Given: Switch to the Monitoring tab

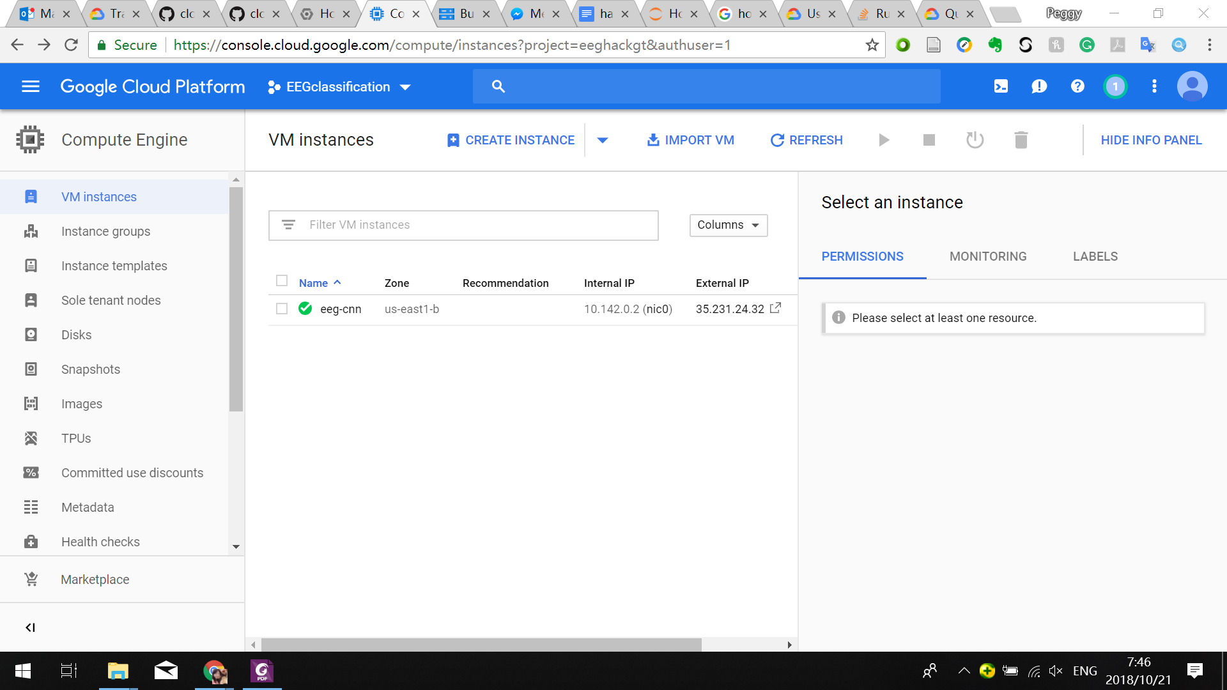Looking at the screenshot, I should 987,256.
